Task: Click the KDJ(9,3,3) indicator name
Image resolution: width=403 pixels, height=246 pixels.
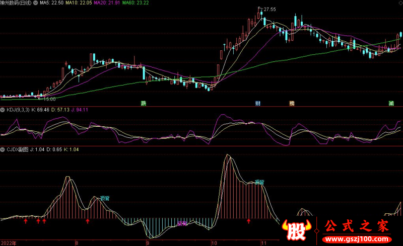Action: pos(18,109)
